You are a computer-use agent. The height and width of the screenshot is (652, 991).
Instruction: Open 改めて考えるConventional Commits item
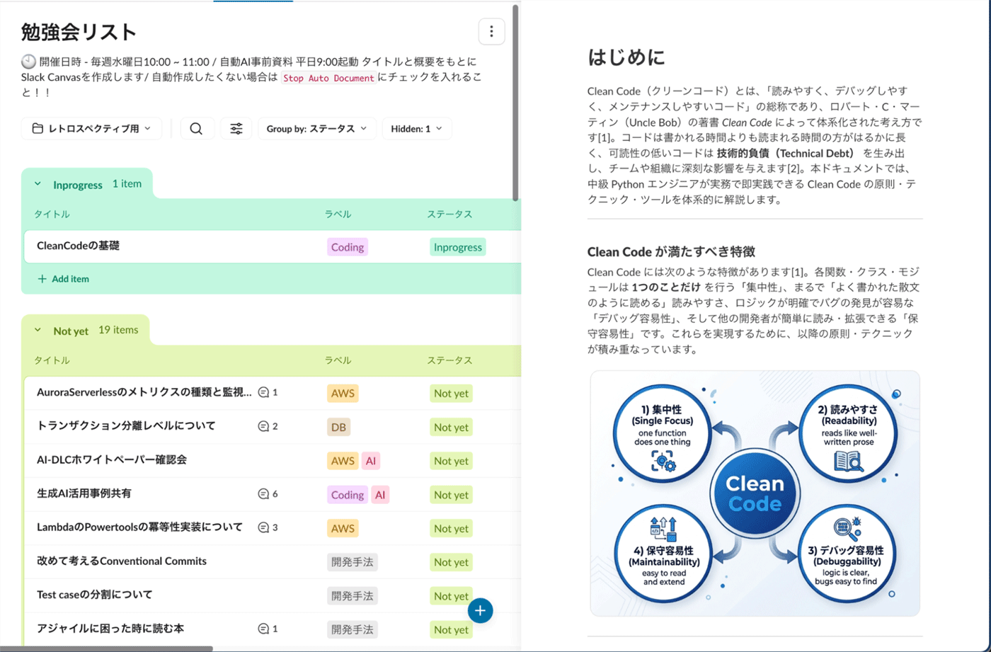(122, 561)
